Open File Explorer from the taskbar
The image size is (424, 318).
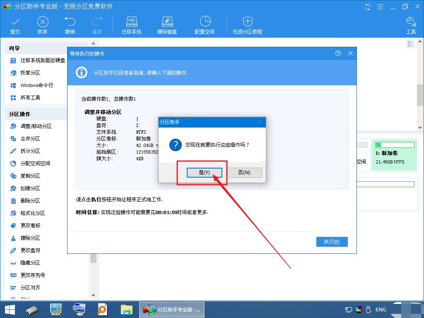(127, 310)
